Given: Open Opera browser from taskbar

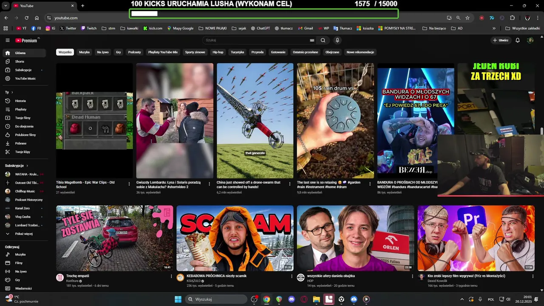Looking at the screenshot, I should 303,299.
